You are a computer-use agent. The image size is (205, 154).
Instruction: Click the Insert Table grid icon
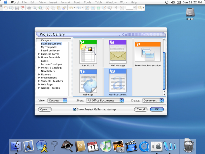click(93, 8)
